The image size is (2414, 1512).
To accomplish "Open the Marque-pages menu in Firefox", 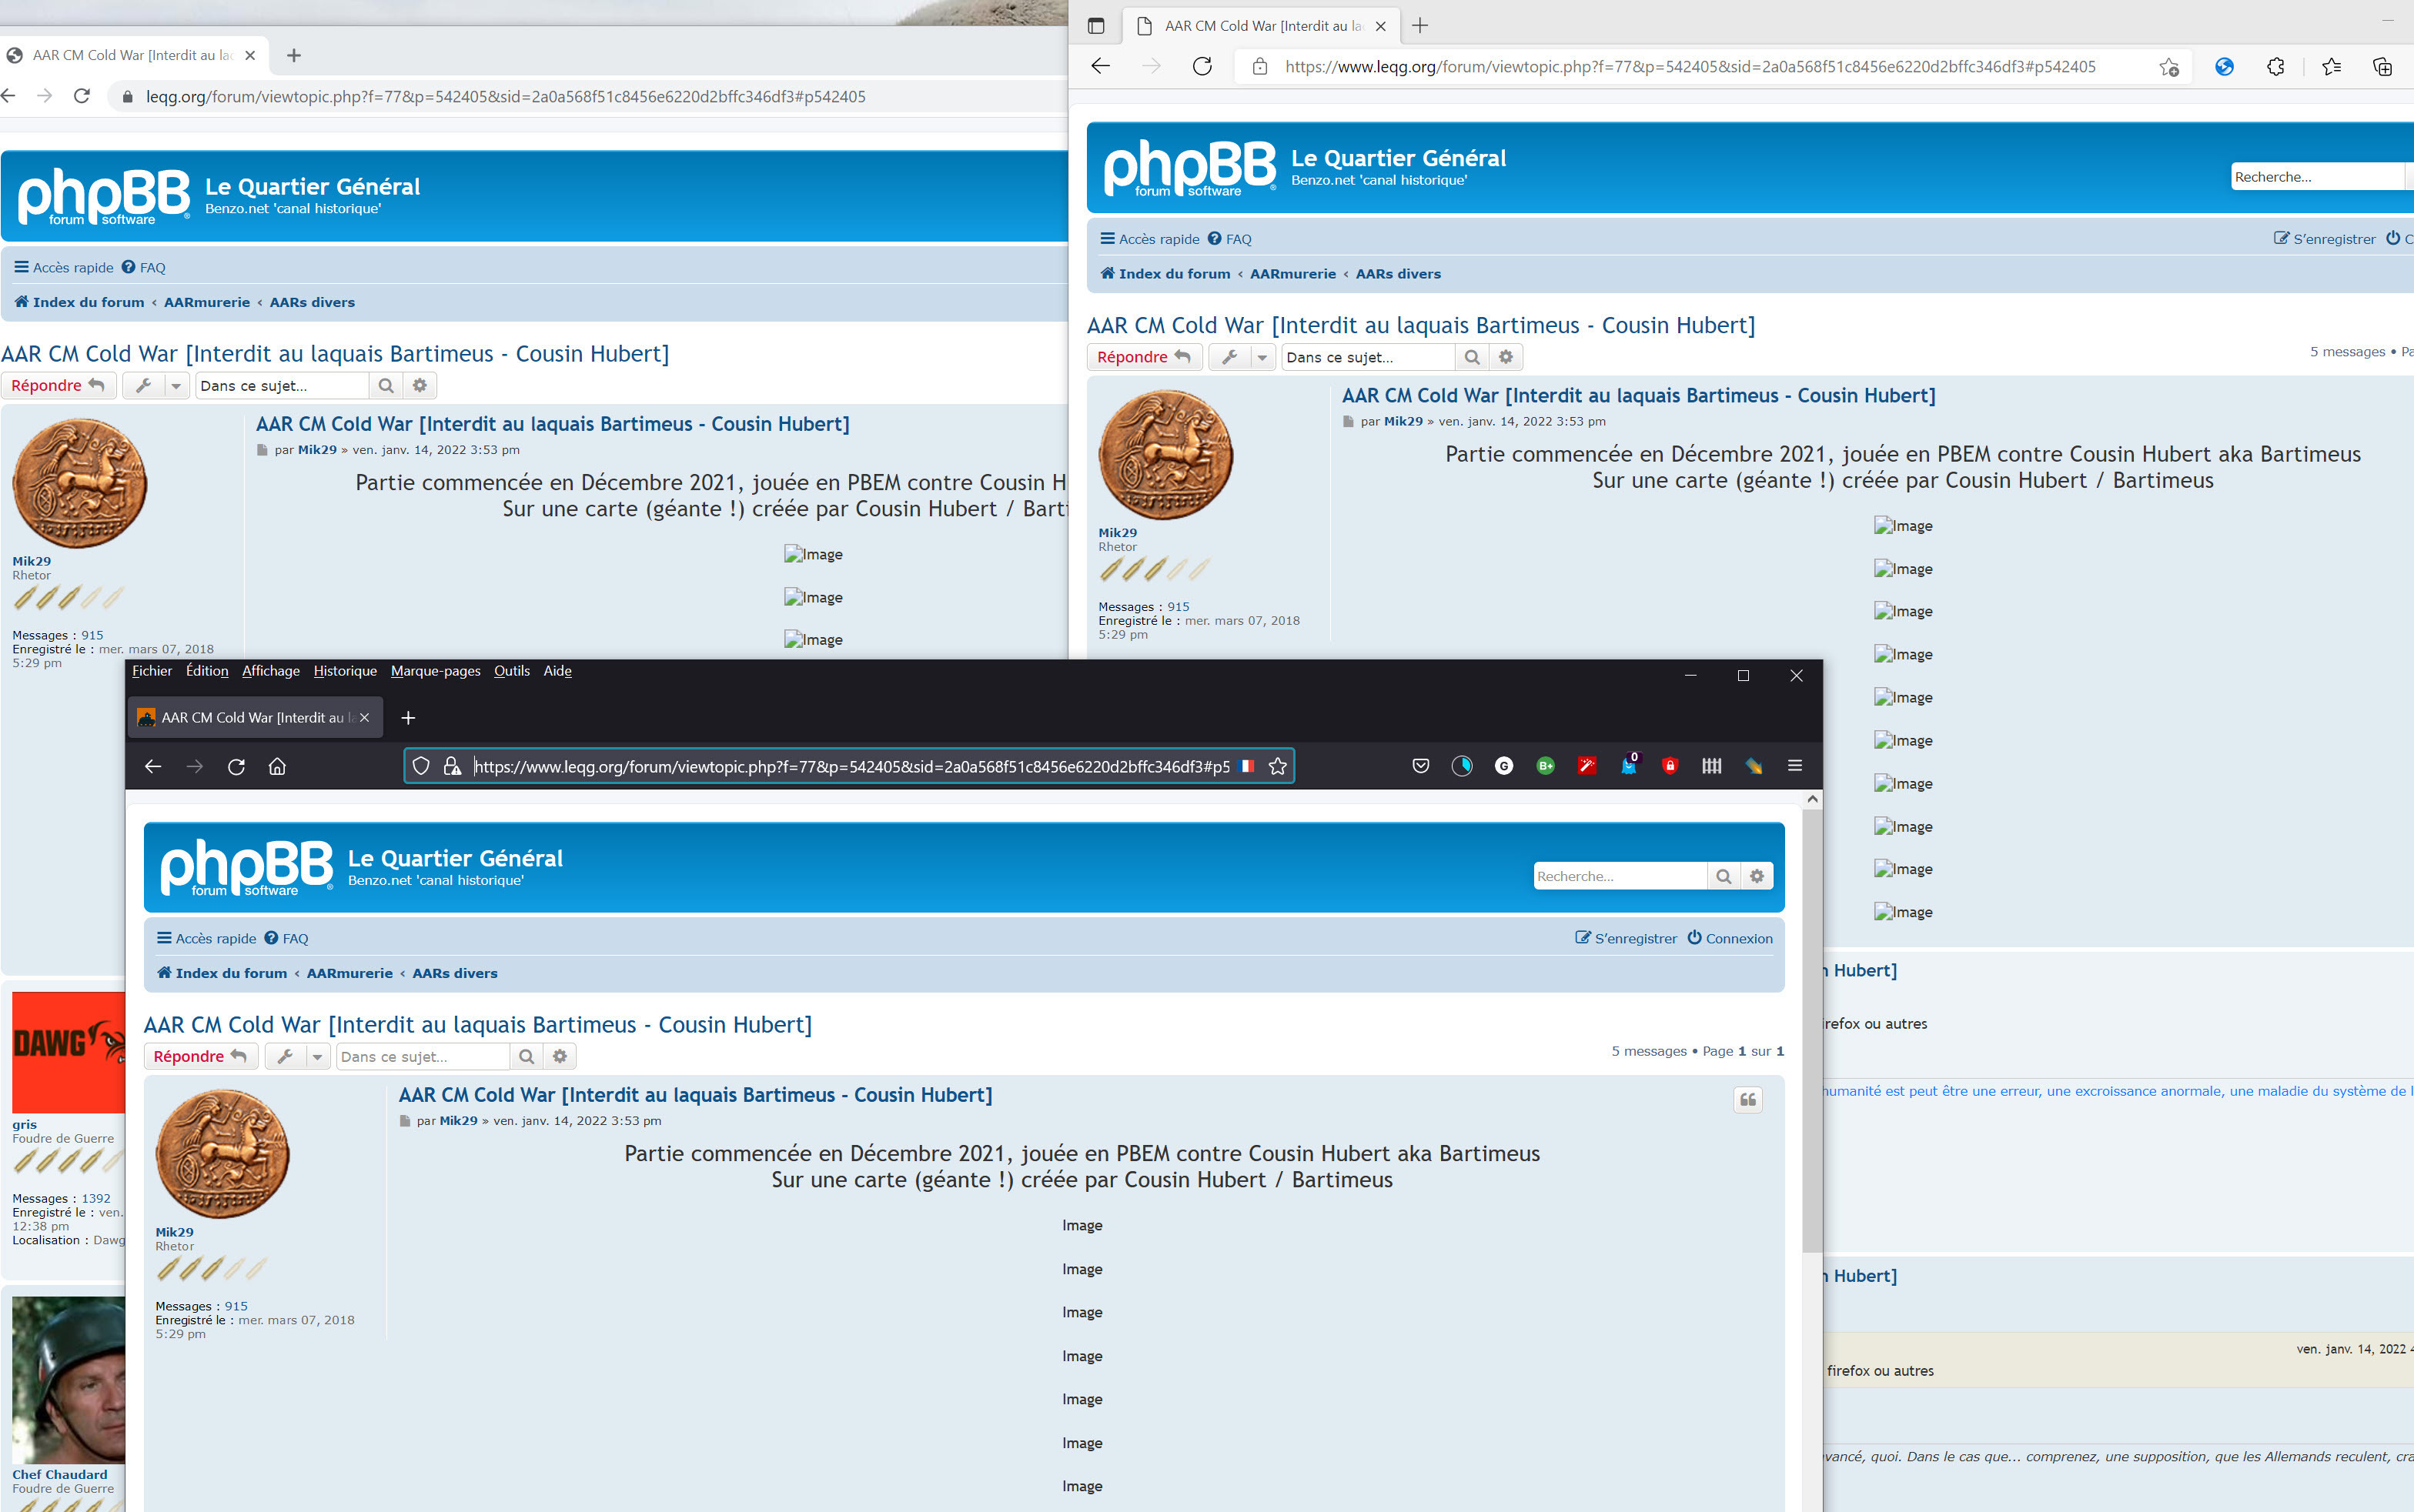I will pyautogui.click(x=435, y=671).
